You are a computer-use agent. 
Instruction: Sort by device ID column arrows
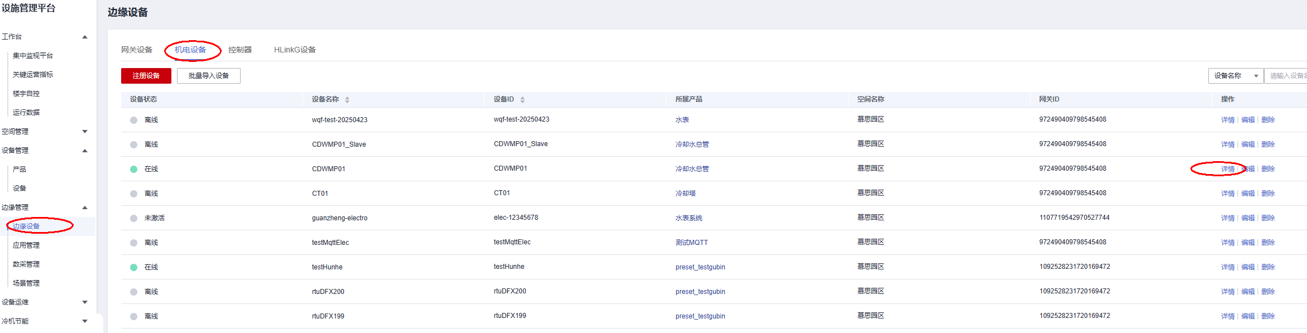[x=523, y=100]
